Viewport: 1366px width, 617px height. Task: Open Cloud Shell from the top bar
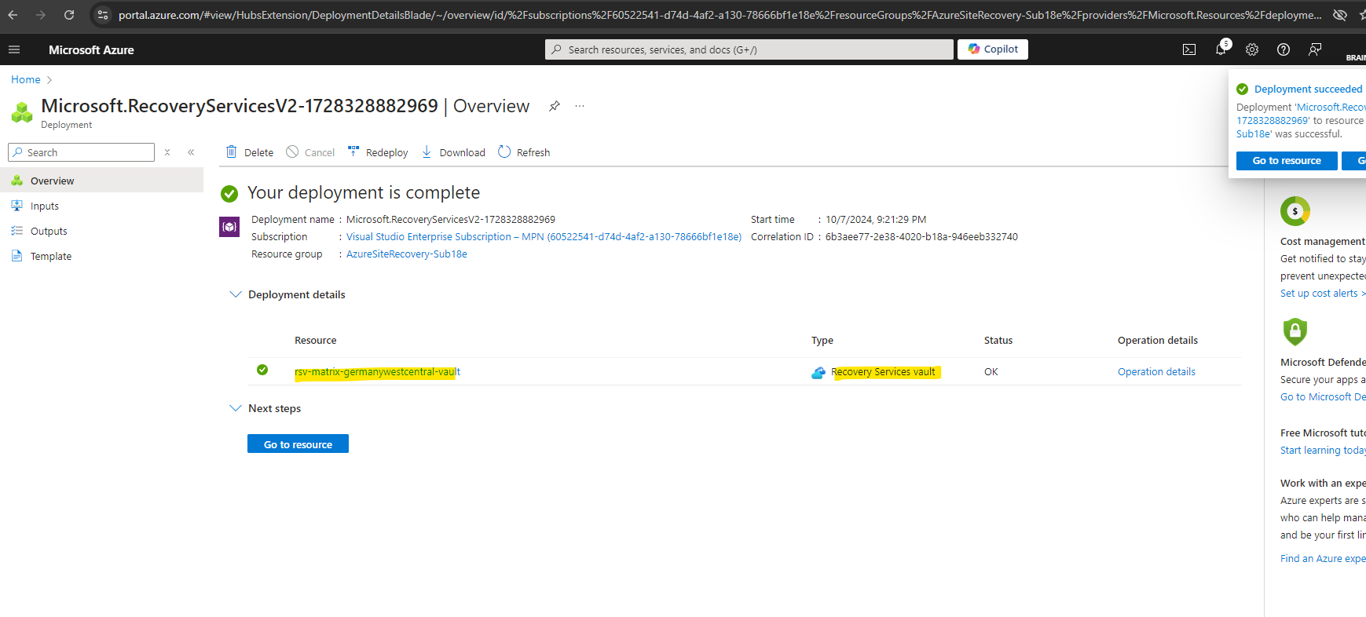(1189, 49)
